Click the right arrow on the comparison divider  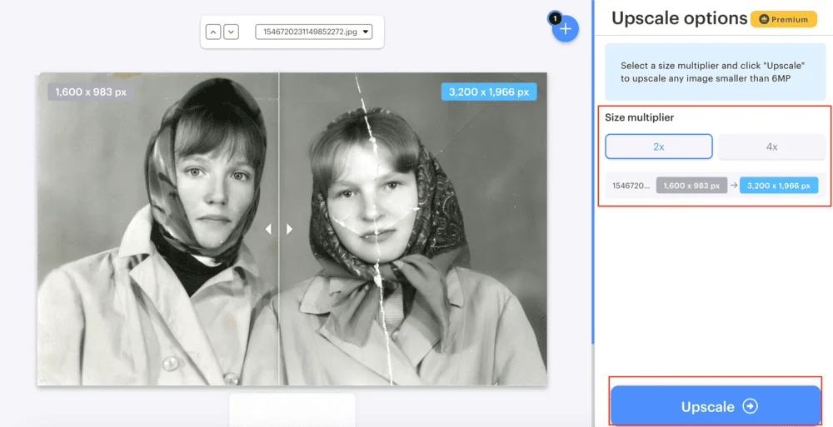click(290, 229)
